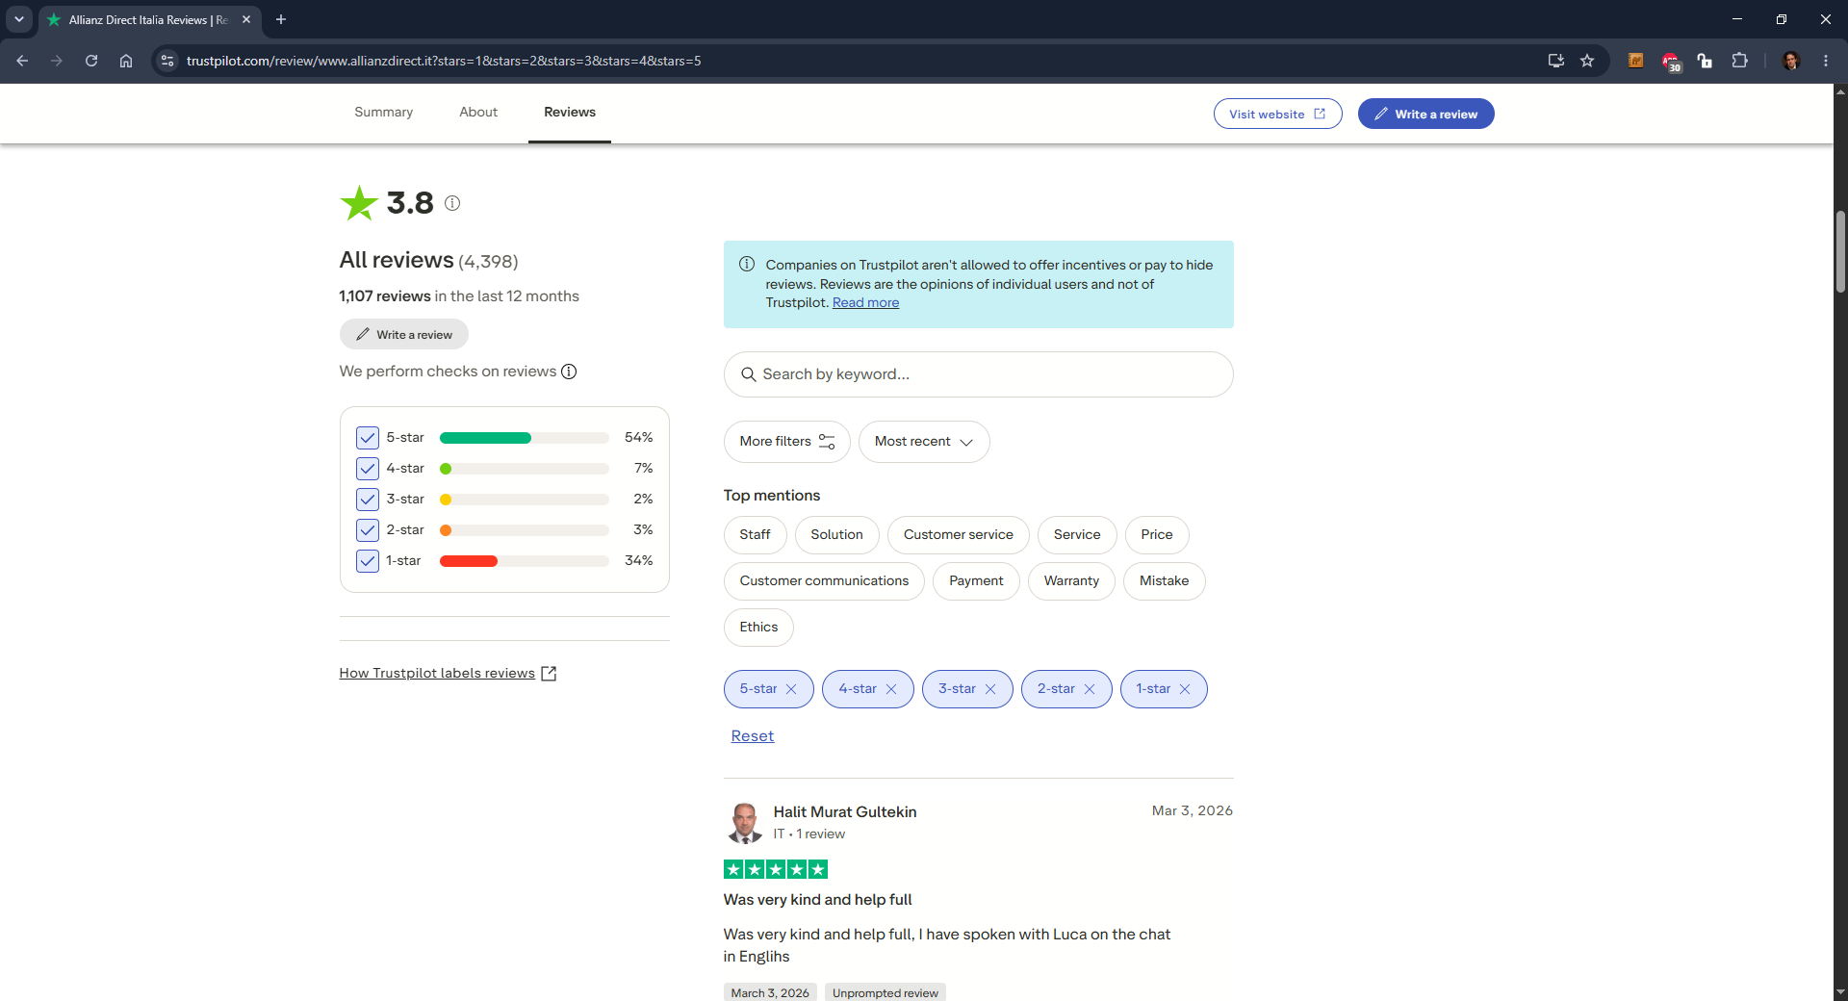This screenshot has height=1001, width=1848.
Task: Uncheck the 5-star checkbox
Action: point(368,438)
